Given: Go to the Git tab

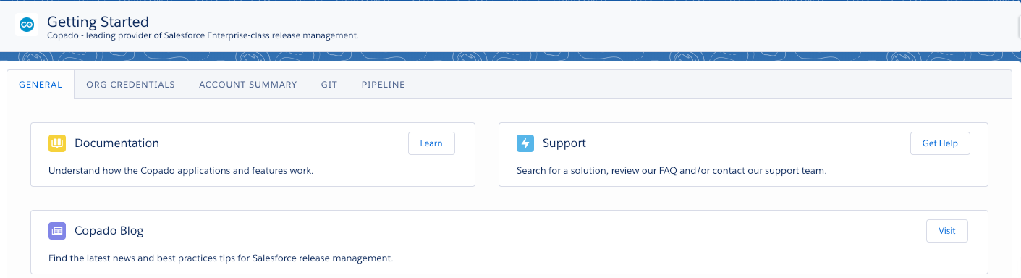Looking at the screenshot, I should click(x=329, y=85).
